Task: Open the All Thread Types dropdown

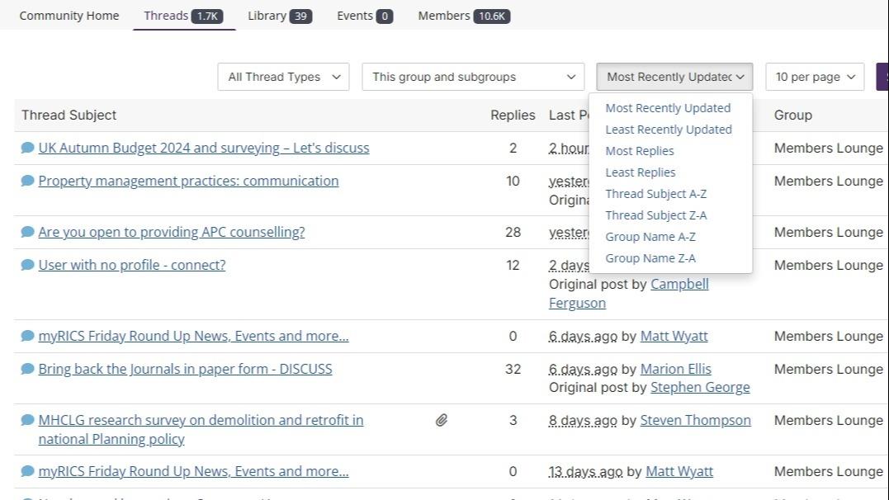Action: click(x=284, y=77)
